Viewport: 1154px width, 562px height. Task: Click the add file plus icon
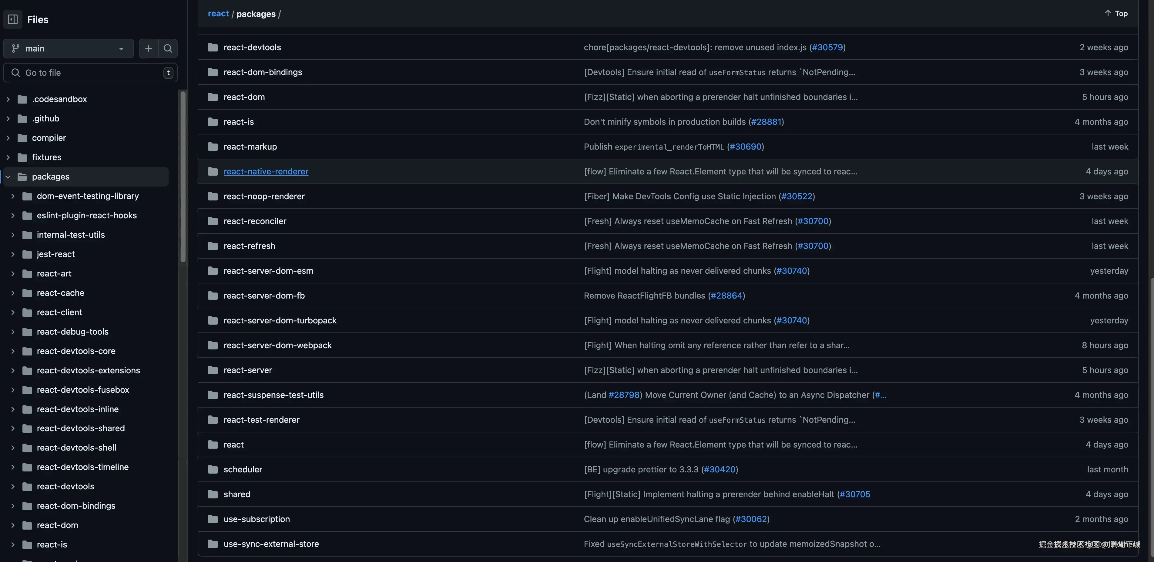coord(148,48)
